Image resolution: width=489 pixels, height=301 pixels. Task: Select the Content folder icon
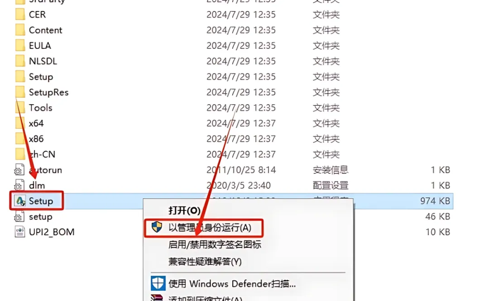20,30
